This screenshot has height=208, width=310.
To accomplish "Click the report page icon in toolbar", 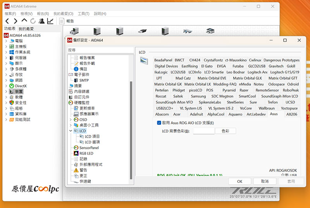I will [62, 21].
